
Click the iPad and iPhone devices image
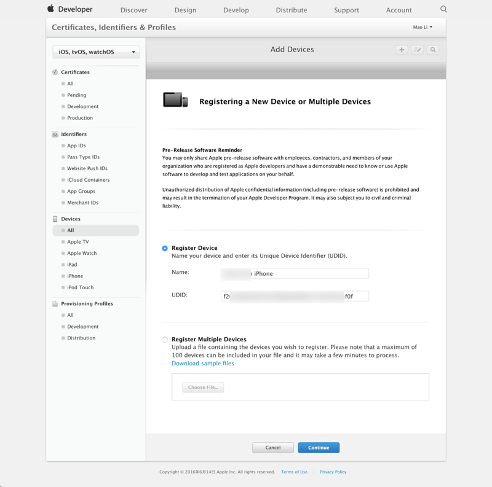tap(175, 100)
